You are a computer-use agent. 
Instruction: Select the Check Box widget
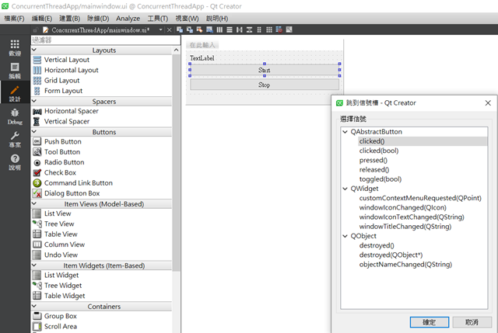click(x=60, y=172)
